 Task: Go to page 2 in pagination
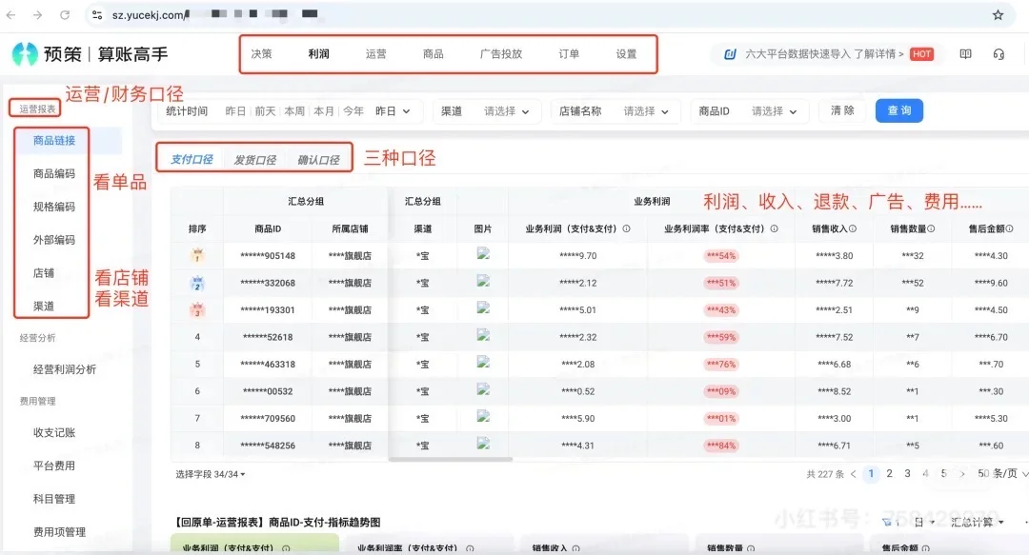point(889,474)
